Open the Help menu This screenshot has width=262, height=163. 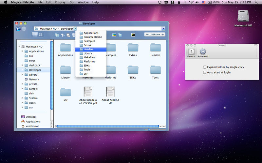tap(95, 2)
